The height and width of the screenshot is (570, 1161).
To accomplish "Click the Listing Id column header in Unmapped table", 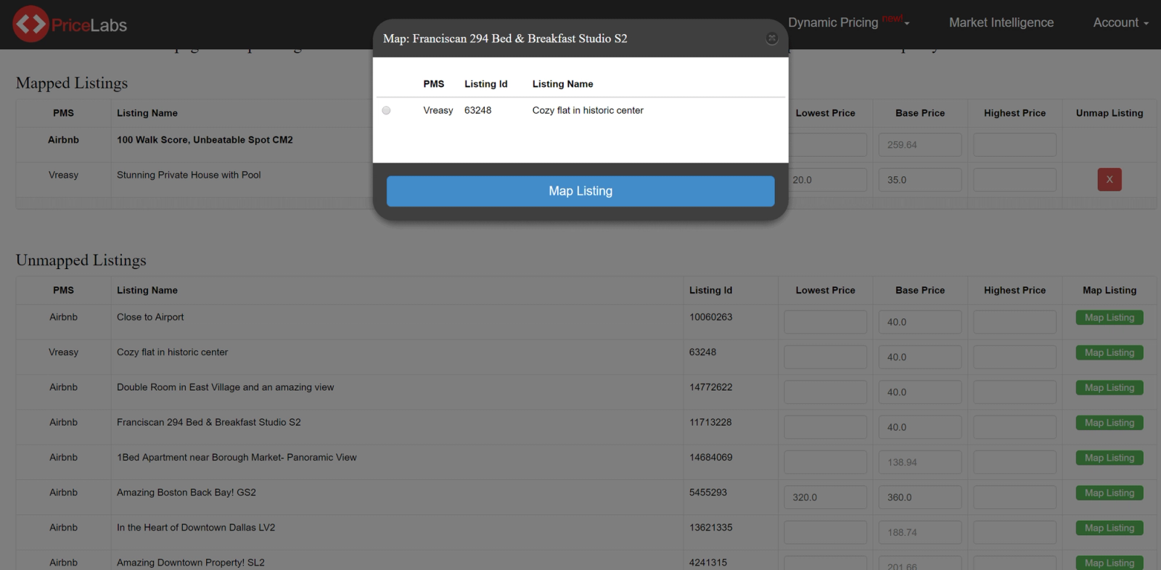I will pyautogui.click(x=710, y=290).
